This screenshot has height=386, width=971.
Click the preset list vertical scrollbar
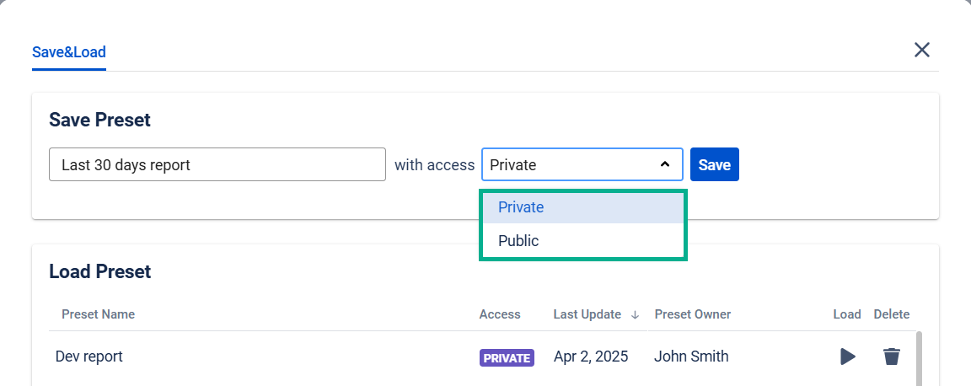click(919, 358)
